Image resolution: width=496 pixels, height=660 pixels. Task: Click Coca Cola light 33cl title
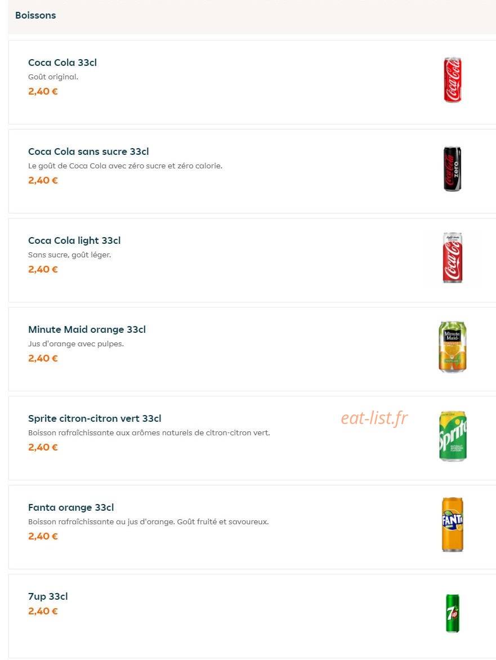click(x=74, y=241)
